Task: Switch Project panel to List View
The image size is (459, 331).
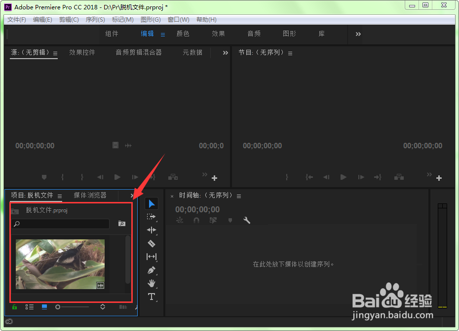Action: point(29,306)
